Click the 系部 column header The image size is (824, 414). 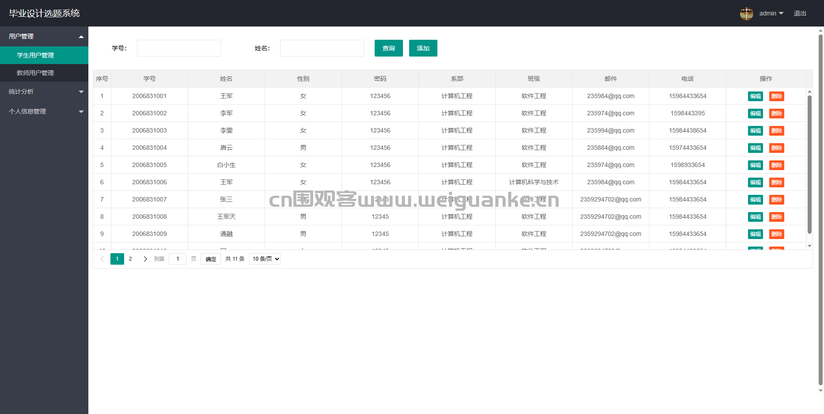tap(457, 79)
